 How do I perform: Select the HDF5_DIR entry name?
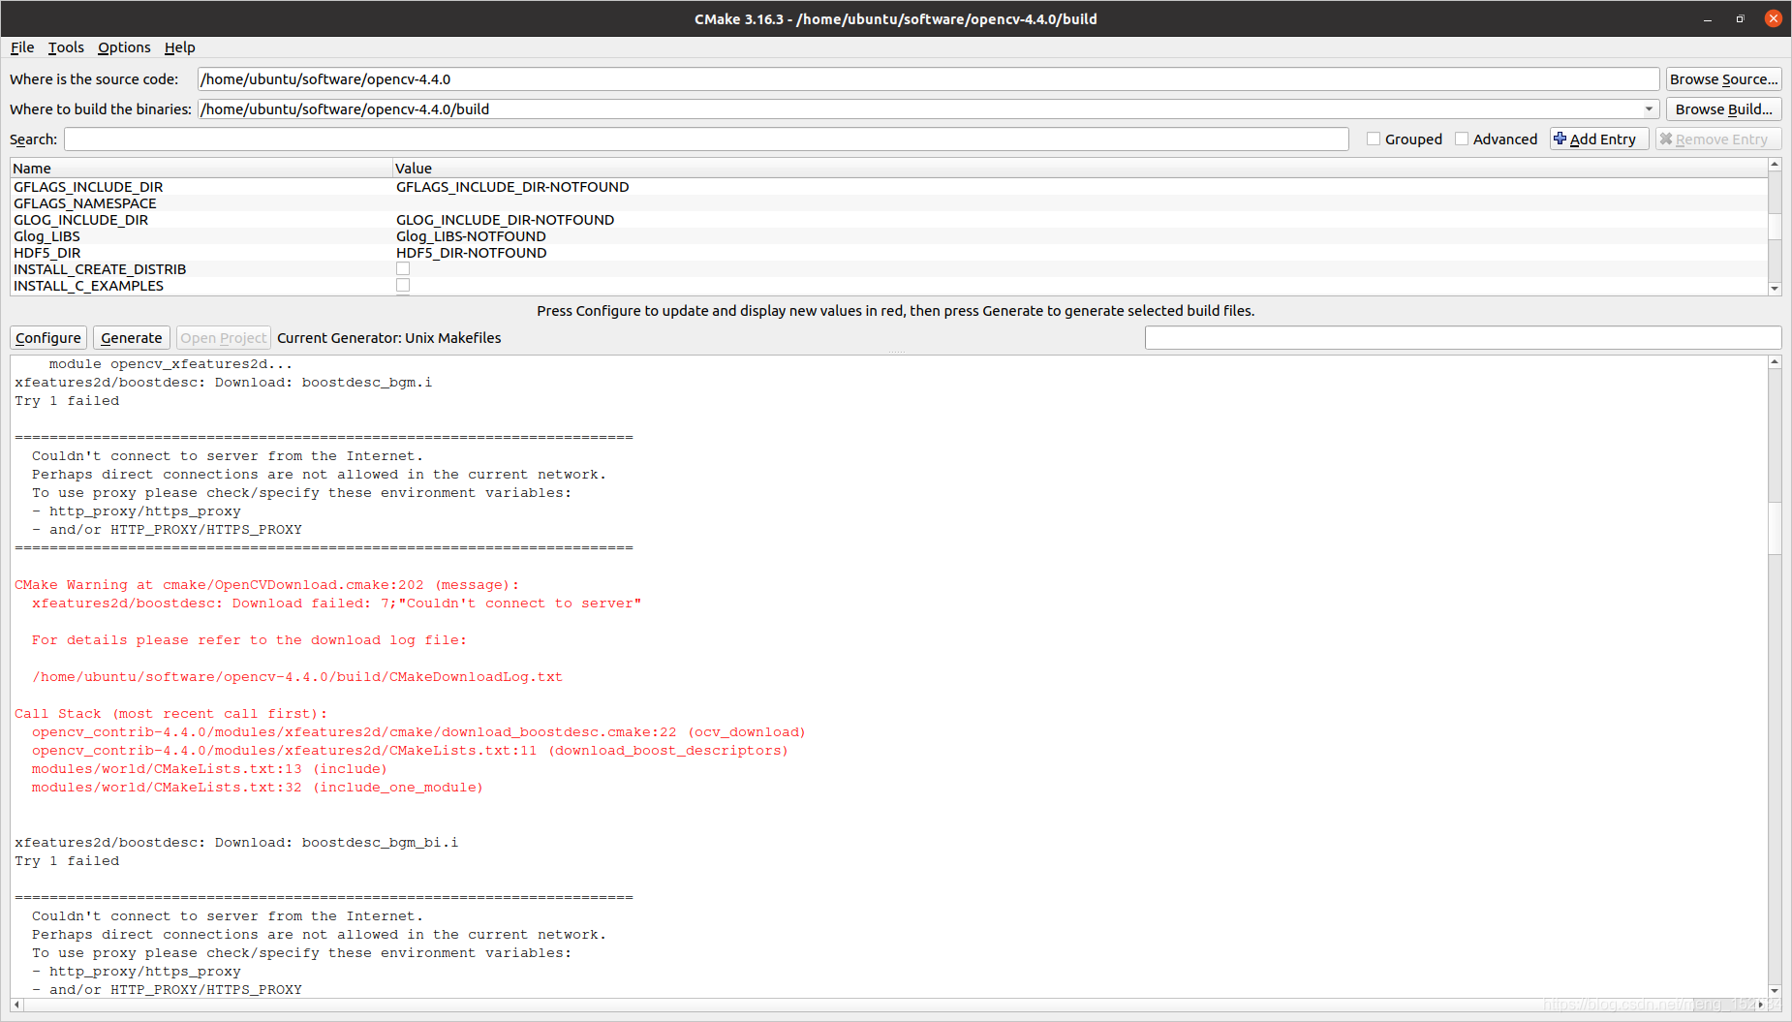[47, 253]
